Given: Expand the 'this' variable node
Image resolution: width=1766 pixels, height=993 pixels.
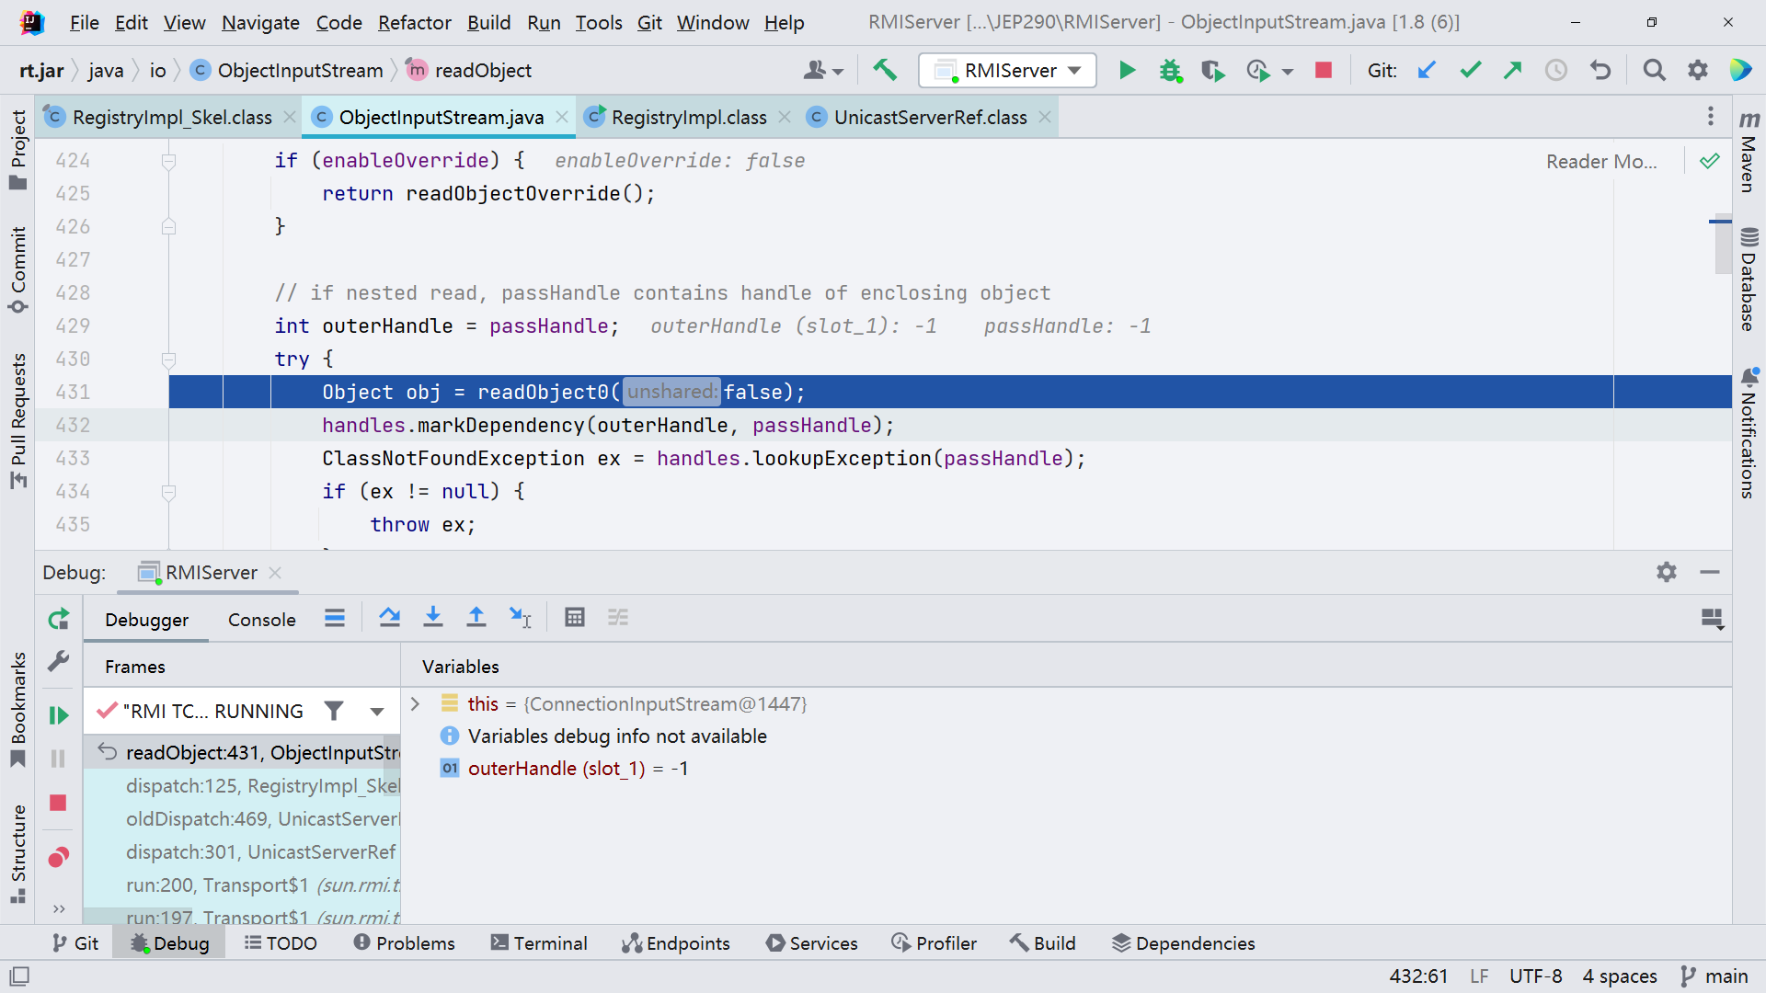Looking at the screenshot, I should [415, 704].
